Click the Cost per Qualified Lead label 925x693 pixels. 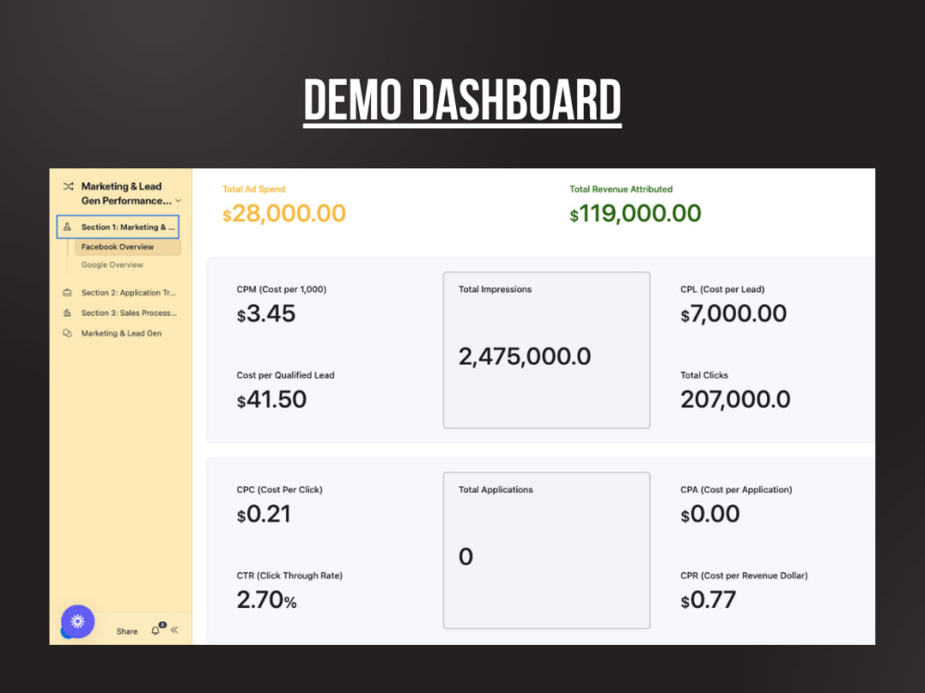[x=286, y=375]
